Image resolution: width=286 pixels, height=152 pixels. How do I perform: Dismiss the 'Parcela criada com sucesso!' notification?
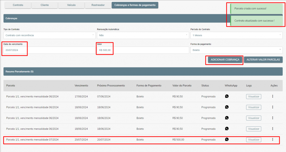pyautogui.click(x=256, y=9)
